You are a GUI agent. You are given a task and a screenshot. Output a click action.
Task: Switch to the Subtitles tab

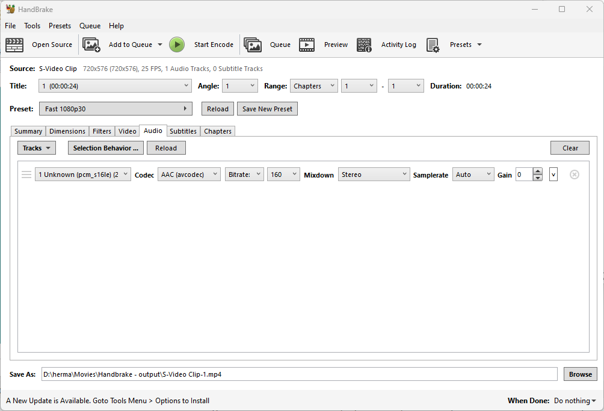tap(183, 131)
